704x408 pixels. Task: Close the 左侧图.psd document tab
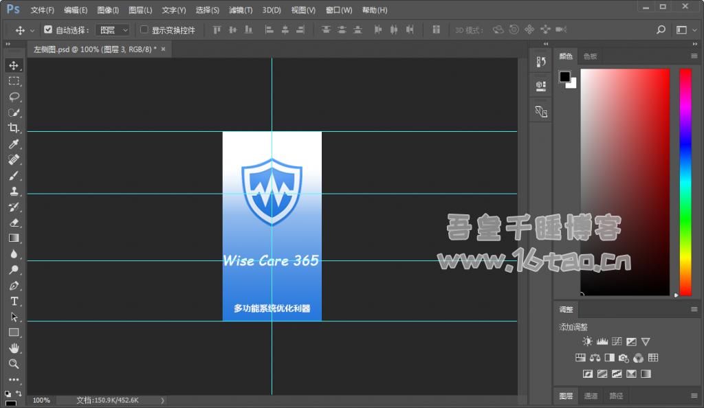click(x=164, y=49)
